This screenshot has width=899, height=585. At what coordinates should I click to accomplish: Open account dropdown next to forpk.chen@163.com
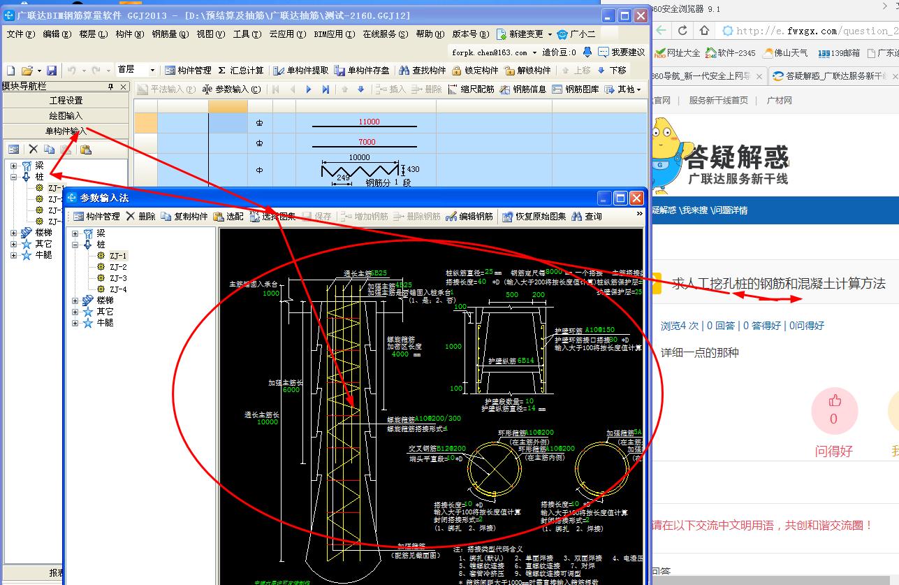pos(534,52)
